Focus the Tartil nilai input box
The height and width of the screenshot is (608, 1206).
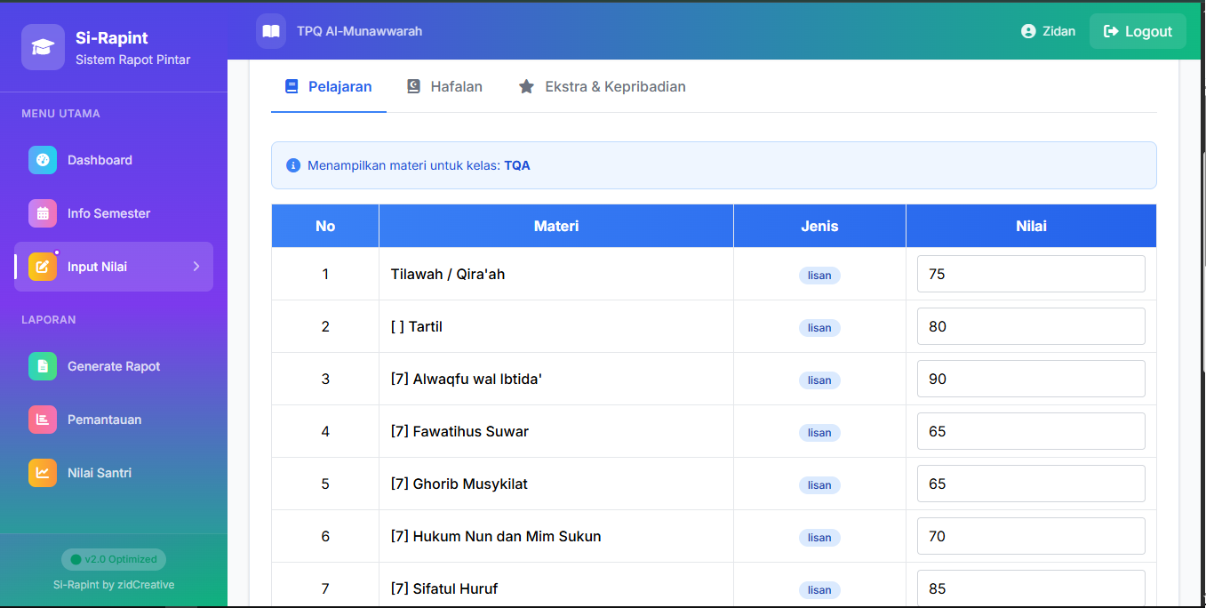1030,326
